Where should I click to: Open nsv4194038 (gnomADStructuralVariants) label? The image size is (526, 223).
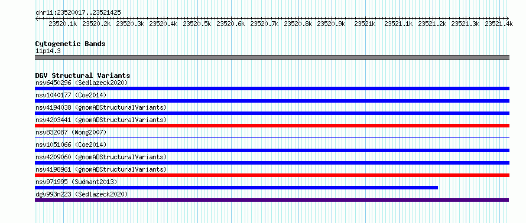(x=101, y=107)
